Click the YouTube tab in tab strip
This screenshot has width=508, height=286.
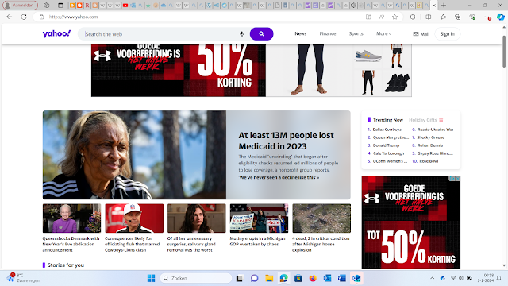tap(125, 6)
